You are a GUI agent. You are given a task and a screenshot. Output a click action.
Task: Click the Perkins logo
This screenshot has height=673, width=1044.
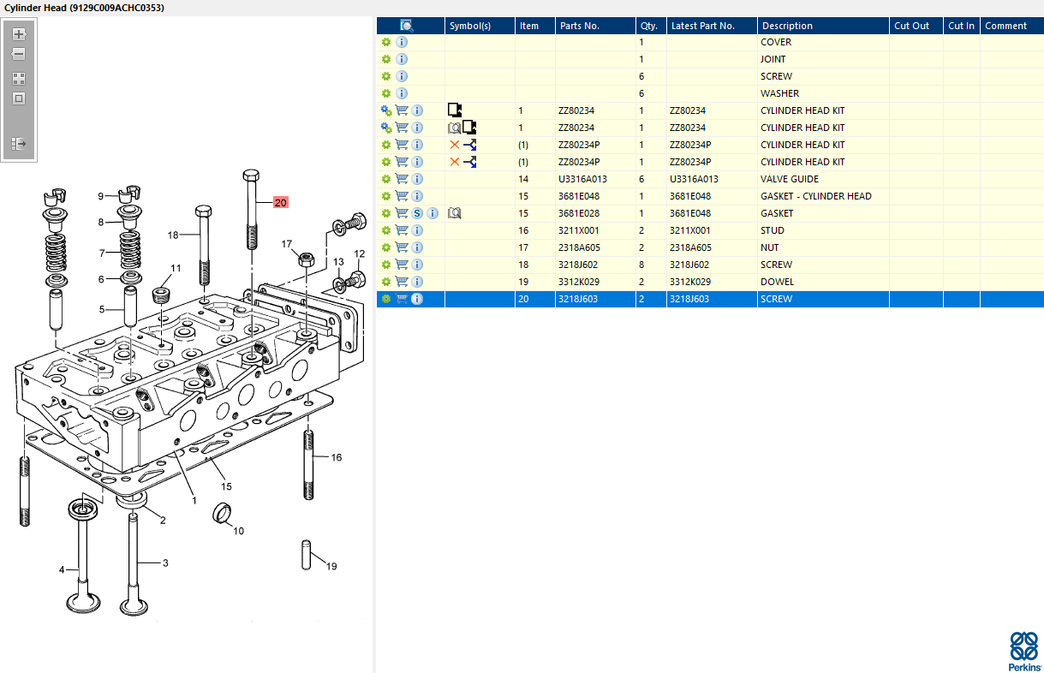tap(1023, 652)
